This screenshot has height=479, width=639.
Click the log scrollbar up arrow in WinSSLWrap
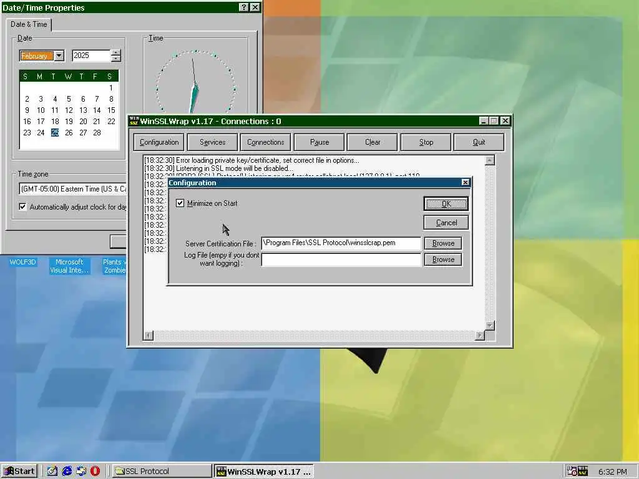tap(490, 160)
